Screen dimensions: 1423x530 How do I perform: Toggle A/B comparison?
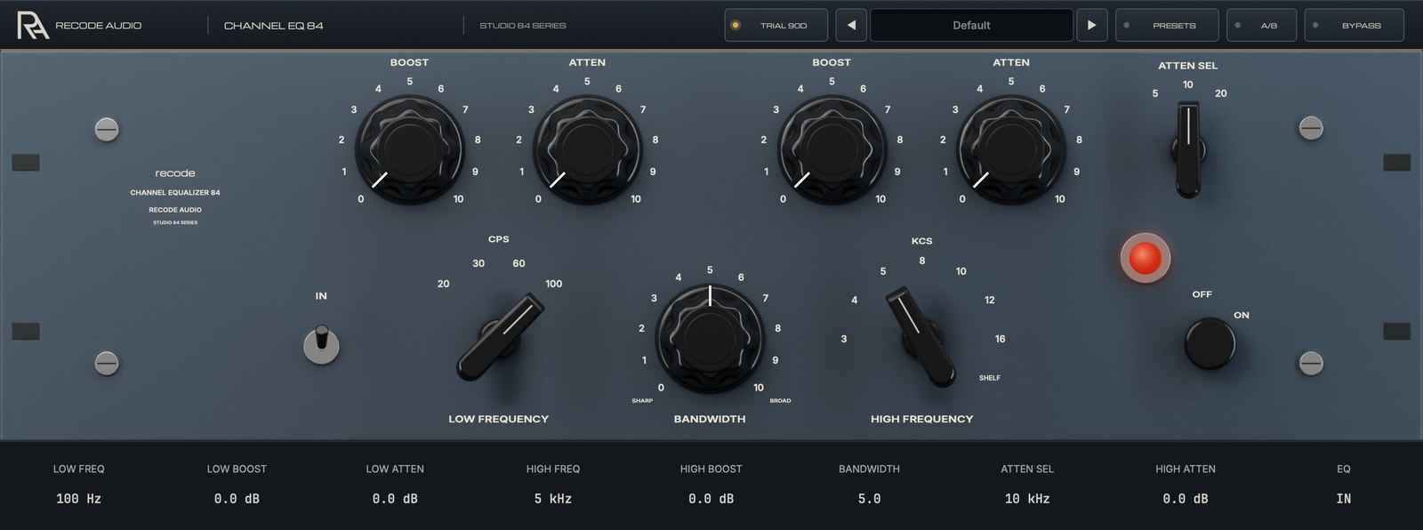click(1261, 25)
